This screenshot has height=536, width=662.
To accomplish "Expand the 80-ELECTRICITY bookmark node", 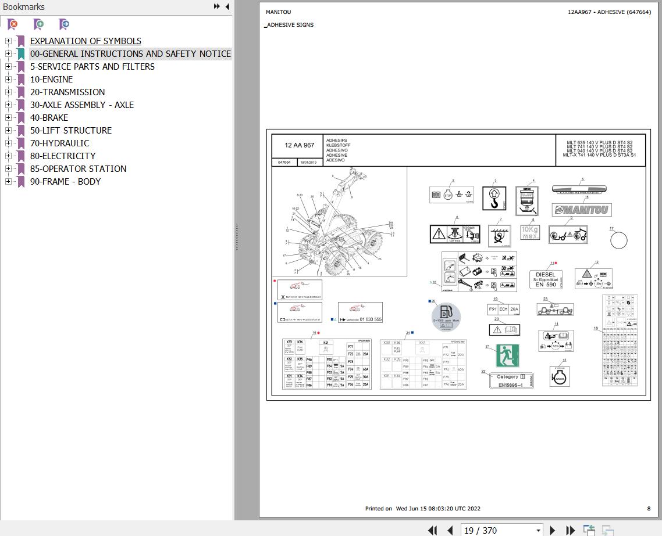I will click(x=8, y=156).
